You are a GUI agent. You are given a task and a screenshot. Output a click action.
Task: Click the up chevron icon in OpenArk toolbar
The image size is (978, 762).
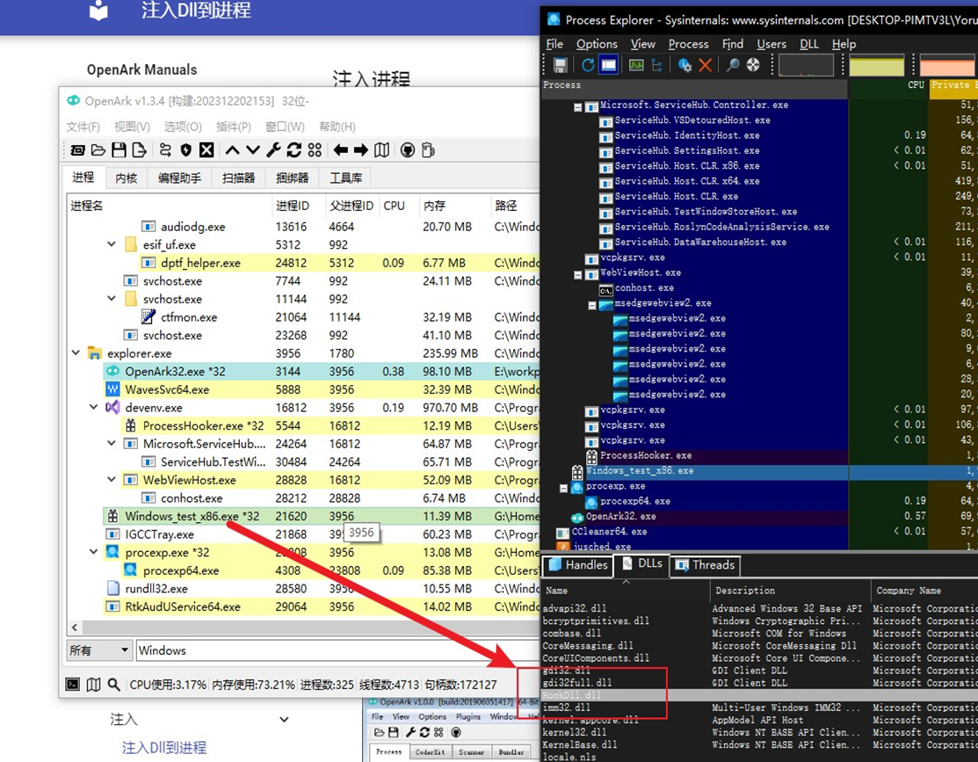232,149
